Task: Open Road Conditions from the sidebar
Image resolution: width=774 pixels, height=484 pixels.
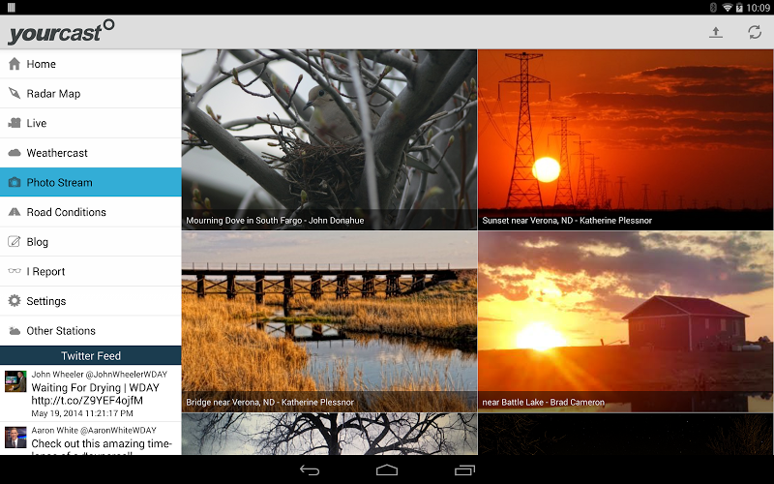Action: pos(91,212)
